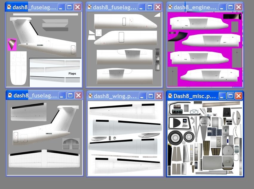Activate the dash8_engine window via its title
This screenshot has width=254, height=189.
tap(195, 7)
